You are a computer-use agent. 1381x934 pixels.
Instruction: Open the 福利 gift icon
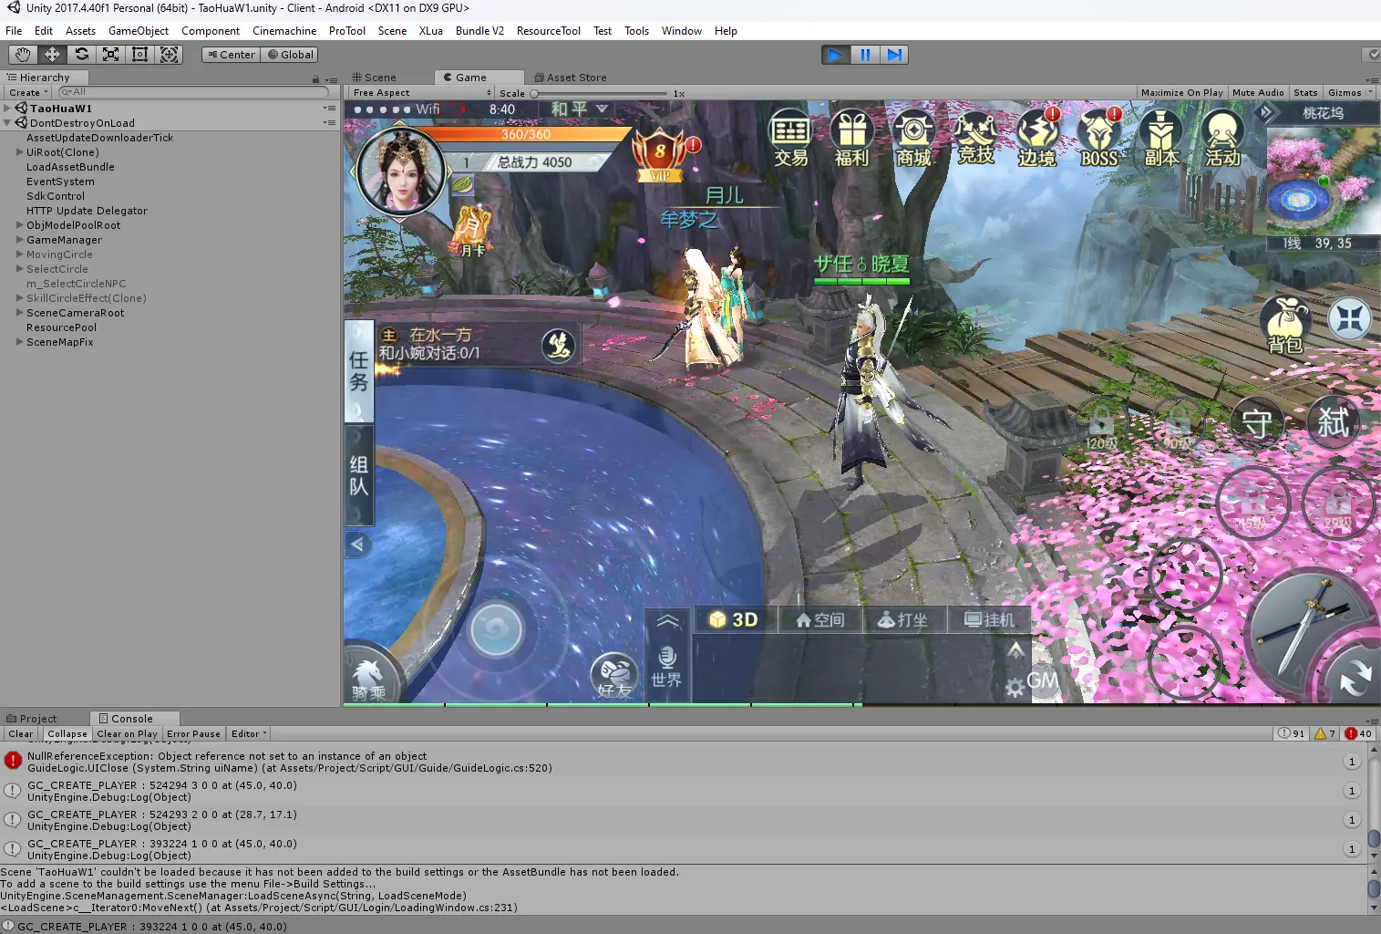click(x=852, y=138)
